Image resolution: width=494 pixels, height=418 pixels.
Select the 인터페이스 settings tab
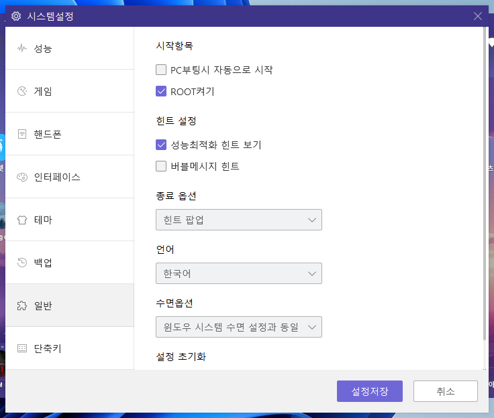[70, 177]
